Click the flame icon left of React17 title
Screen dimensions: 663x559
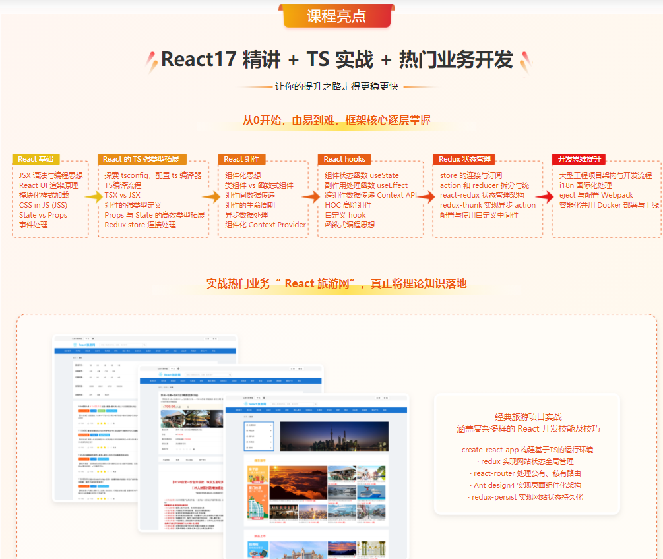[x=151, y=60]
